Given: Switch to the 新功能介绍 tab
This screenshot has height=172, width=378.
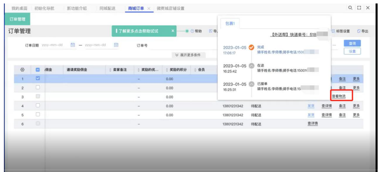Looking at the screenshot, I should (77, 8).
